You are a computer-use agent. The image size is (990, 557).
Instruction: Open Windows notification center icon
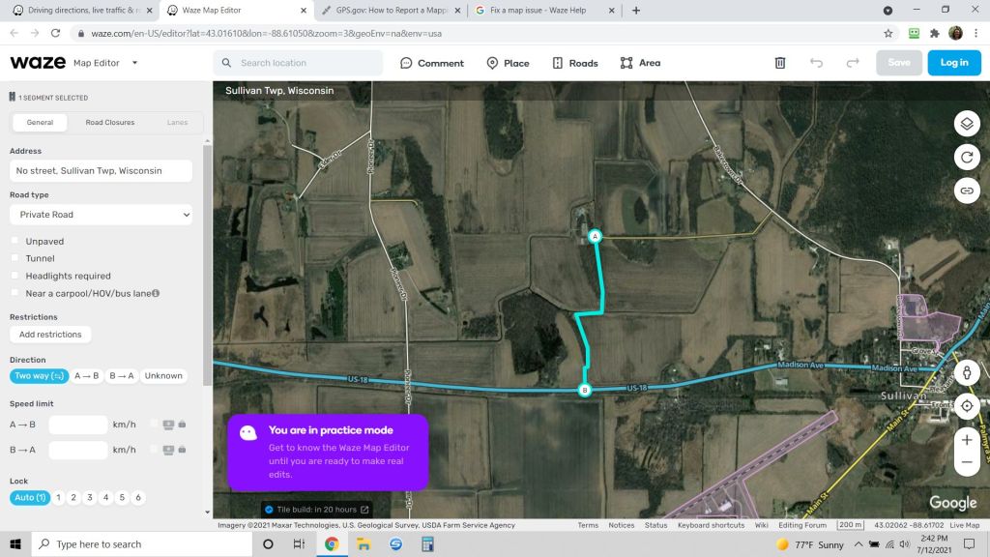(969, 543)
